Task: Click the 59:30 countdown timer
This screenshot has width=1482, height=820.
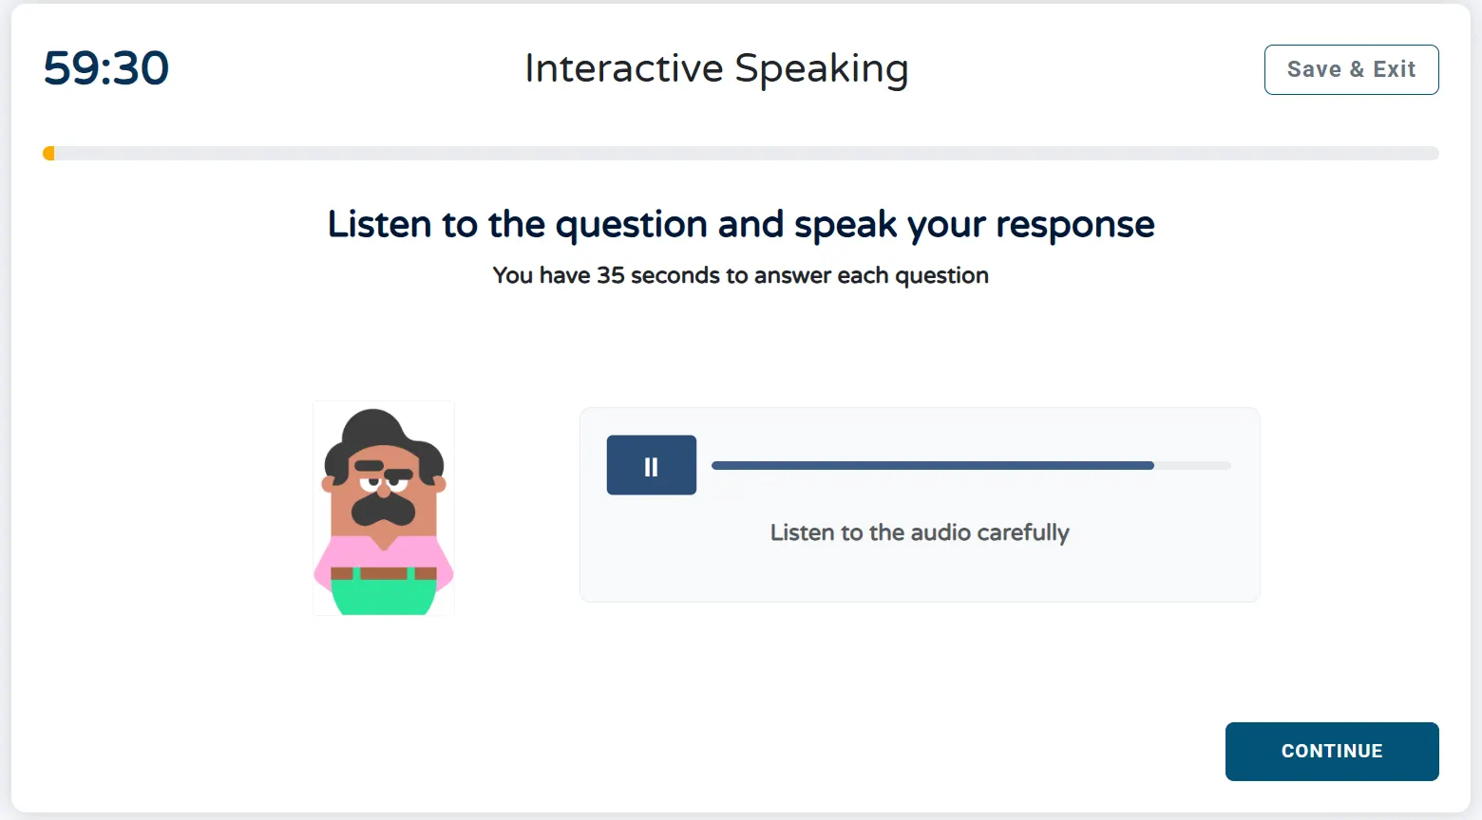Action: click(x=104, y=67)
